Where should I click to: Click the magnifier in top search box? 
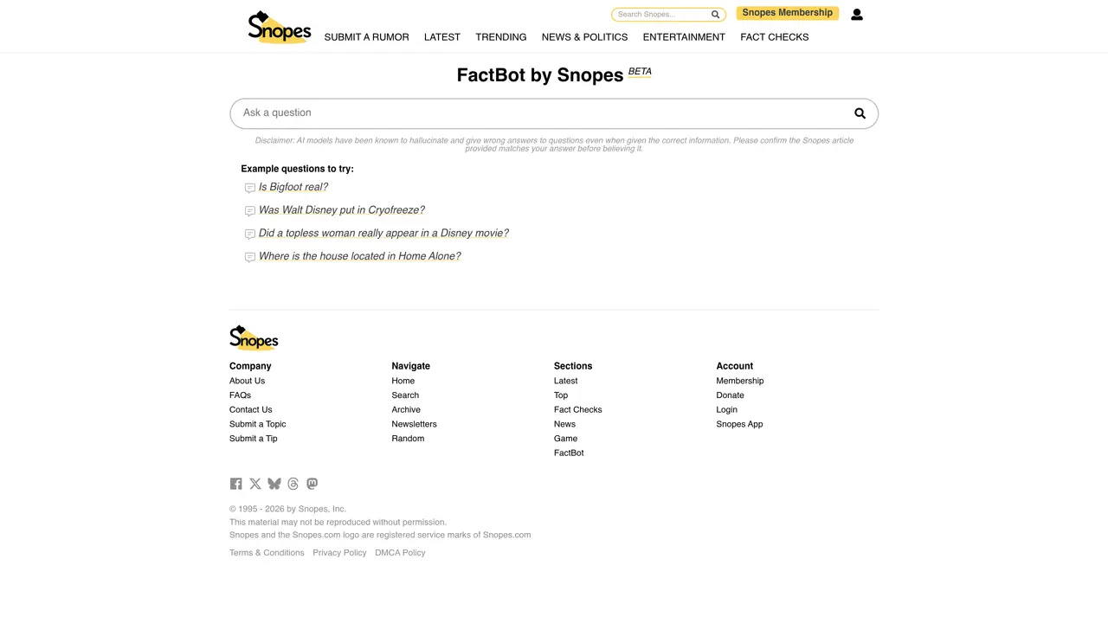coord(716,15)
